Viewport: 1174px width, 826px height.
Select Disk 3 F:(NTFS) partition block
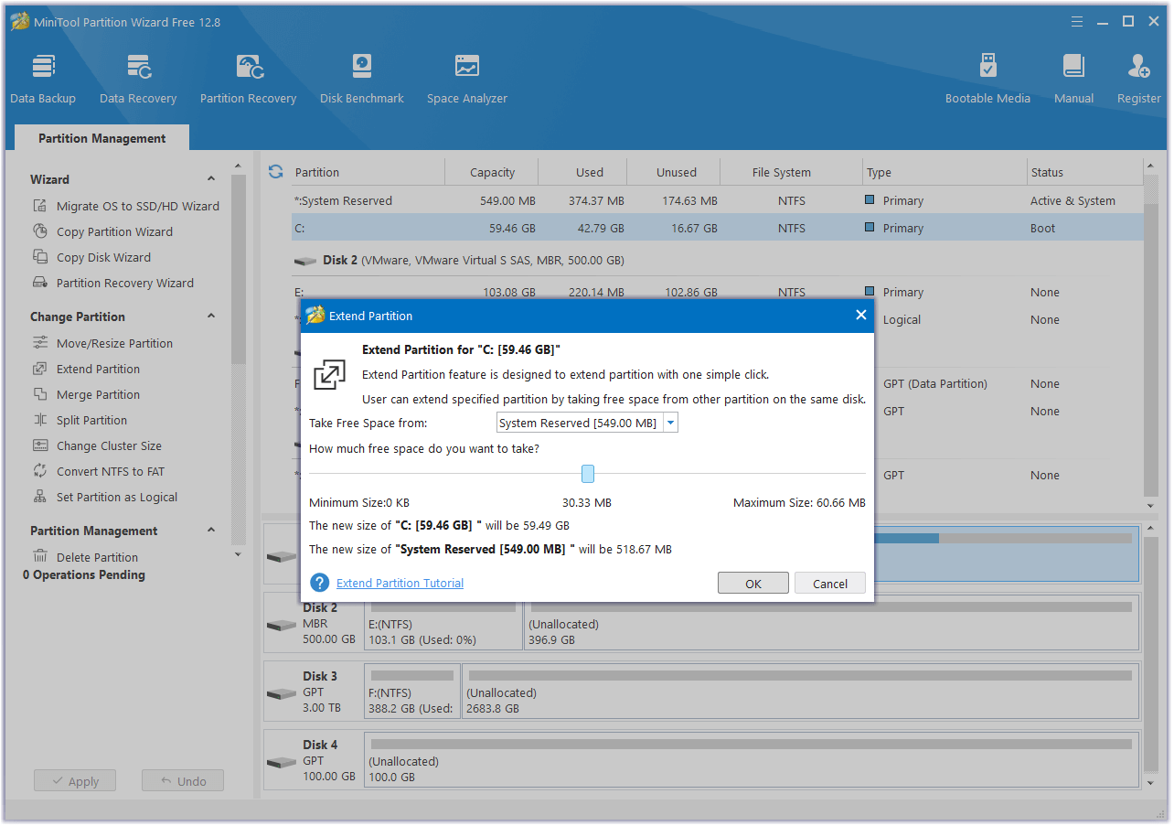point(412,692)
